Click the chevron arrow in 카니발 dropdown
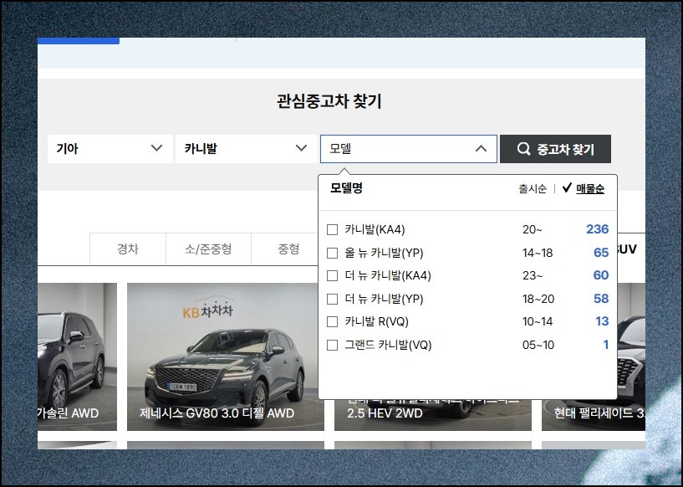This screenshot has height=487, width=683. (x=301, y=148)
